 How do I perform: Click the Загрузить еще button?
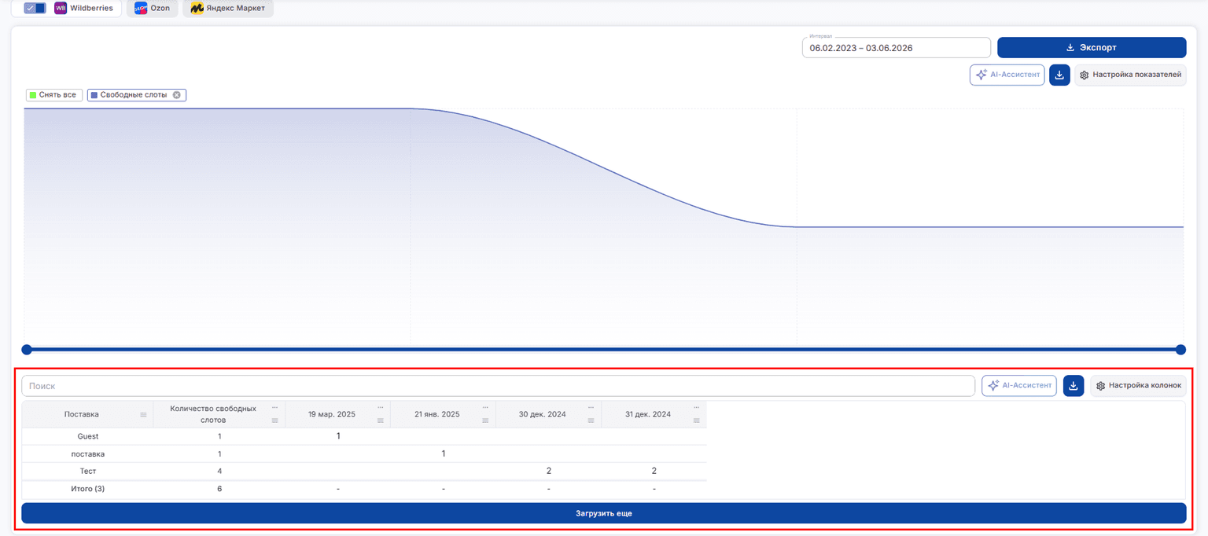click(604, 513)
